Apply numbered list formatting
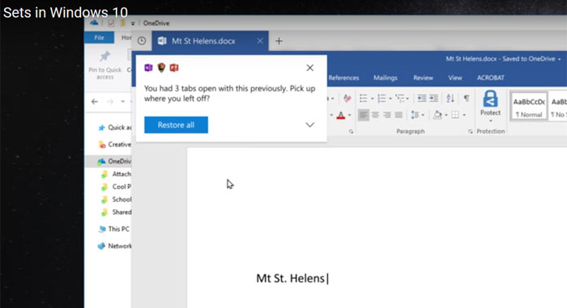This screenshot has height=308, width=567. (x=382, y=98)
